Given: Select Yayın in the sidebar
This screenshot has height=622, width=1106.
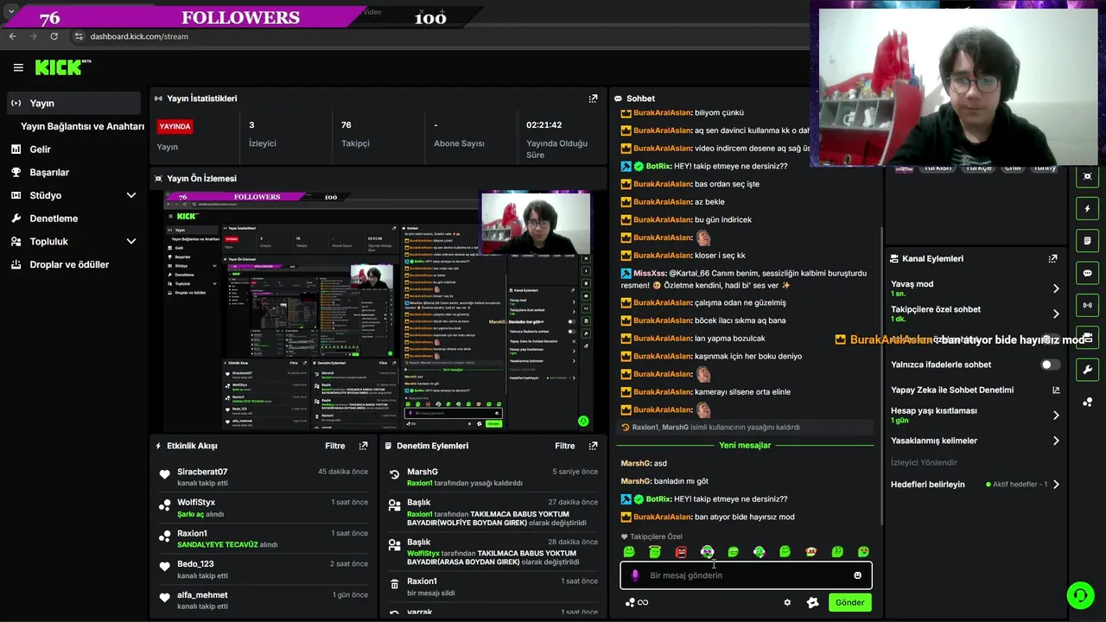Looking at the screenshot, I should (x=73, y=103).
